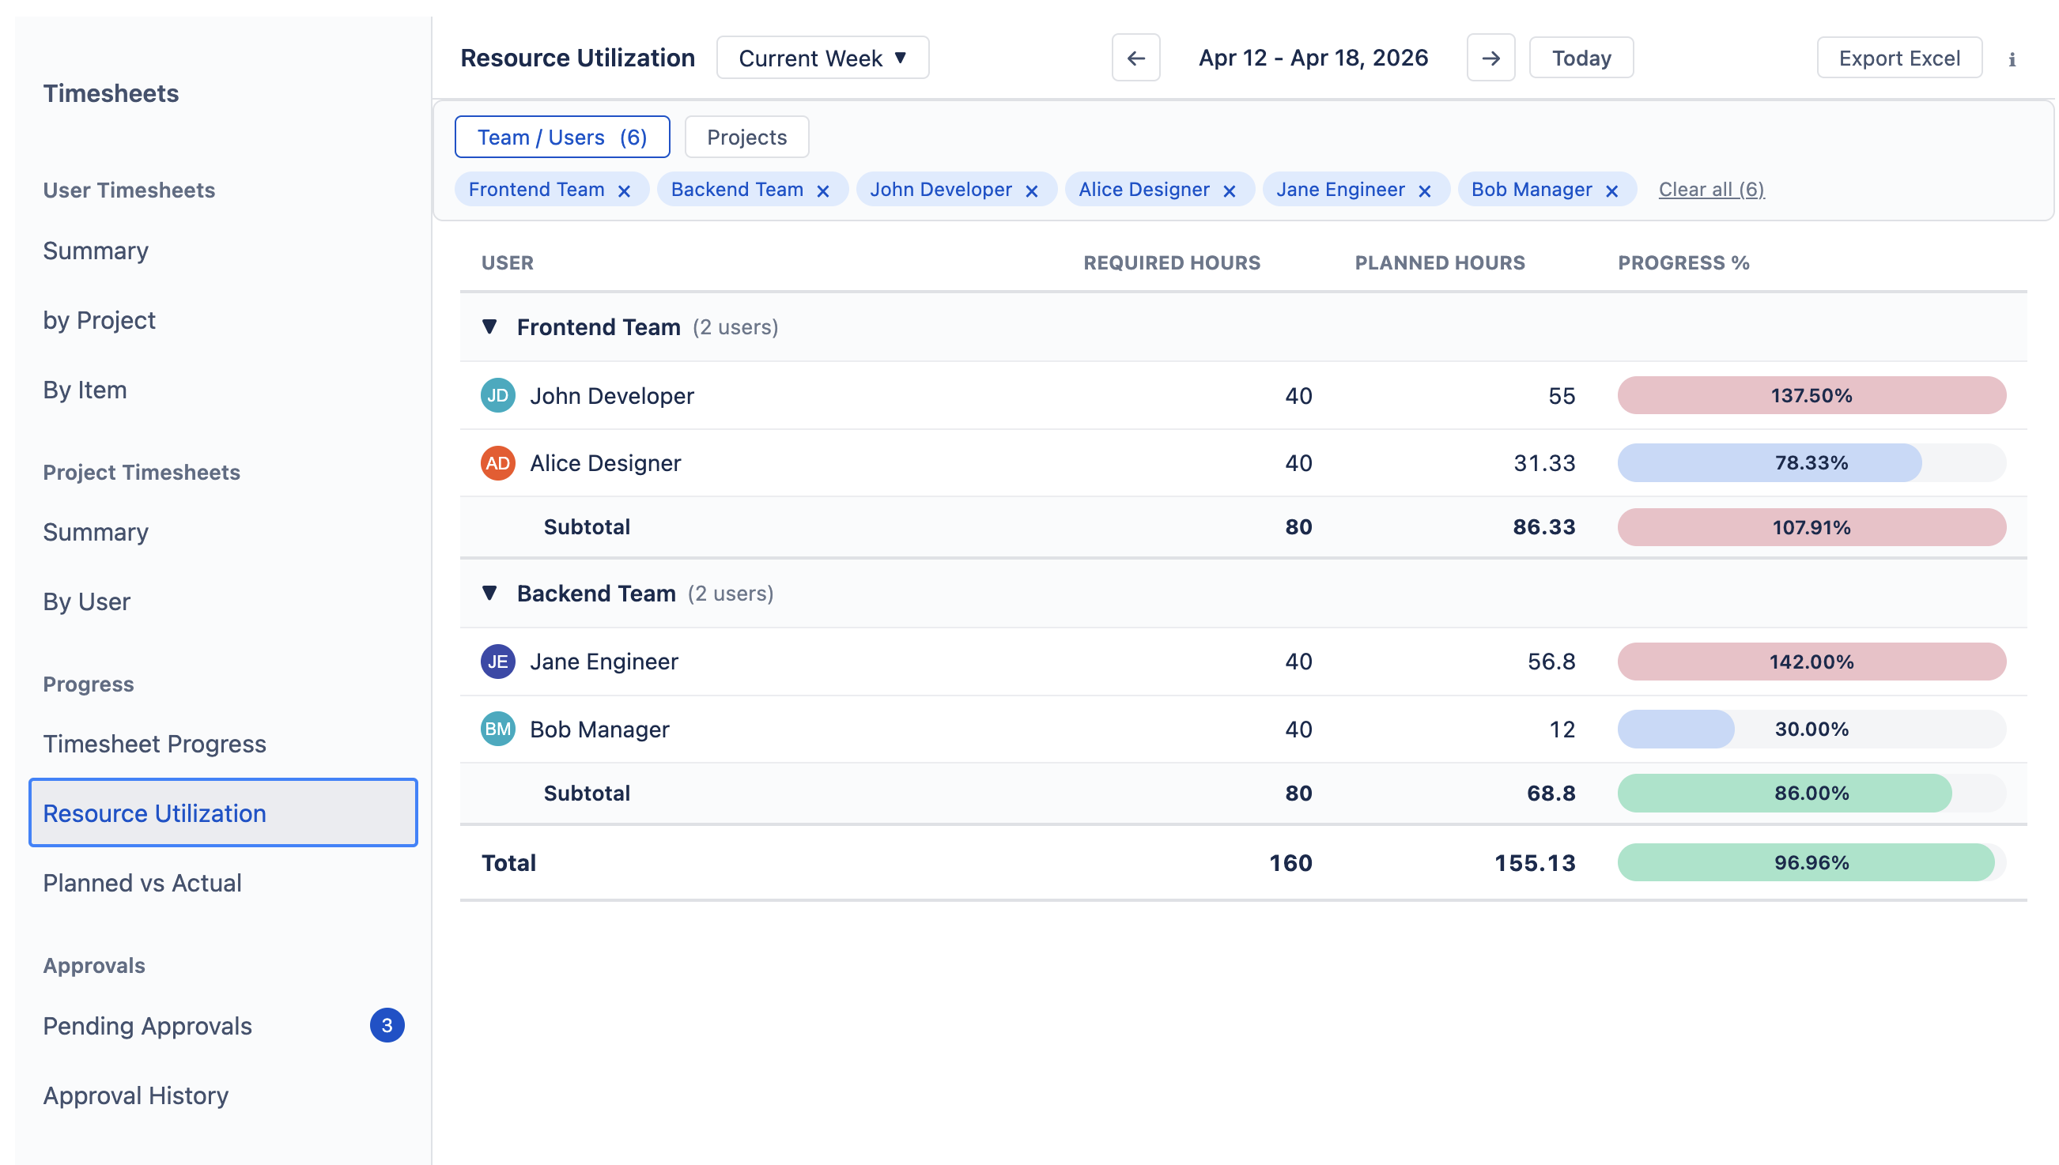Click the Pending Approvals badge showing 3

click(x=387, y=1024)
